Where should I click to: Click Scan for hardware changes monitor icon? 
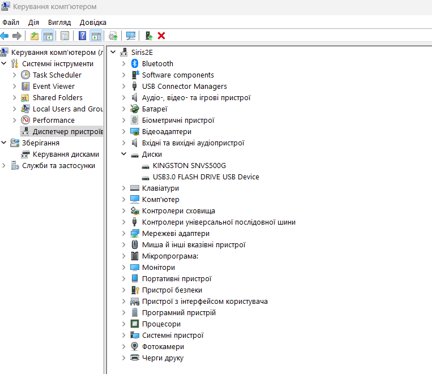click(131, 36)
